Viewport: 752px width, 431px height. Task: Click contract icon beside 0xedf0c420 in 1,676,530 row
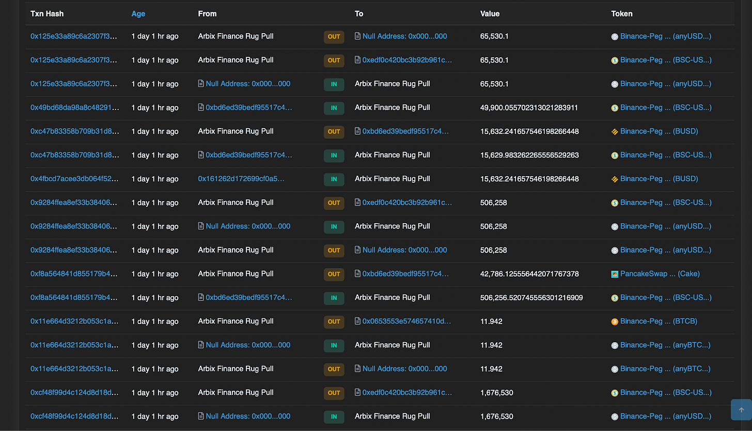click(x=357, y=393)
